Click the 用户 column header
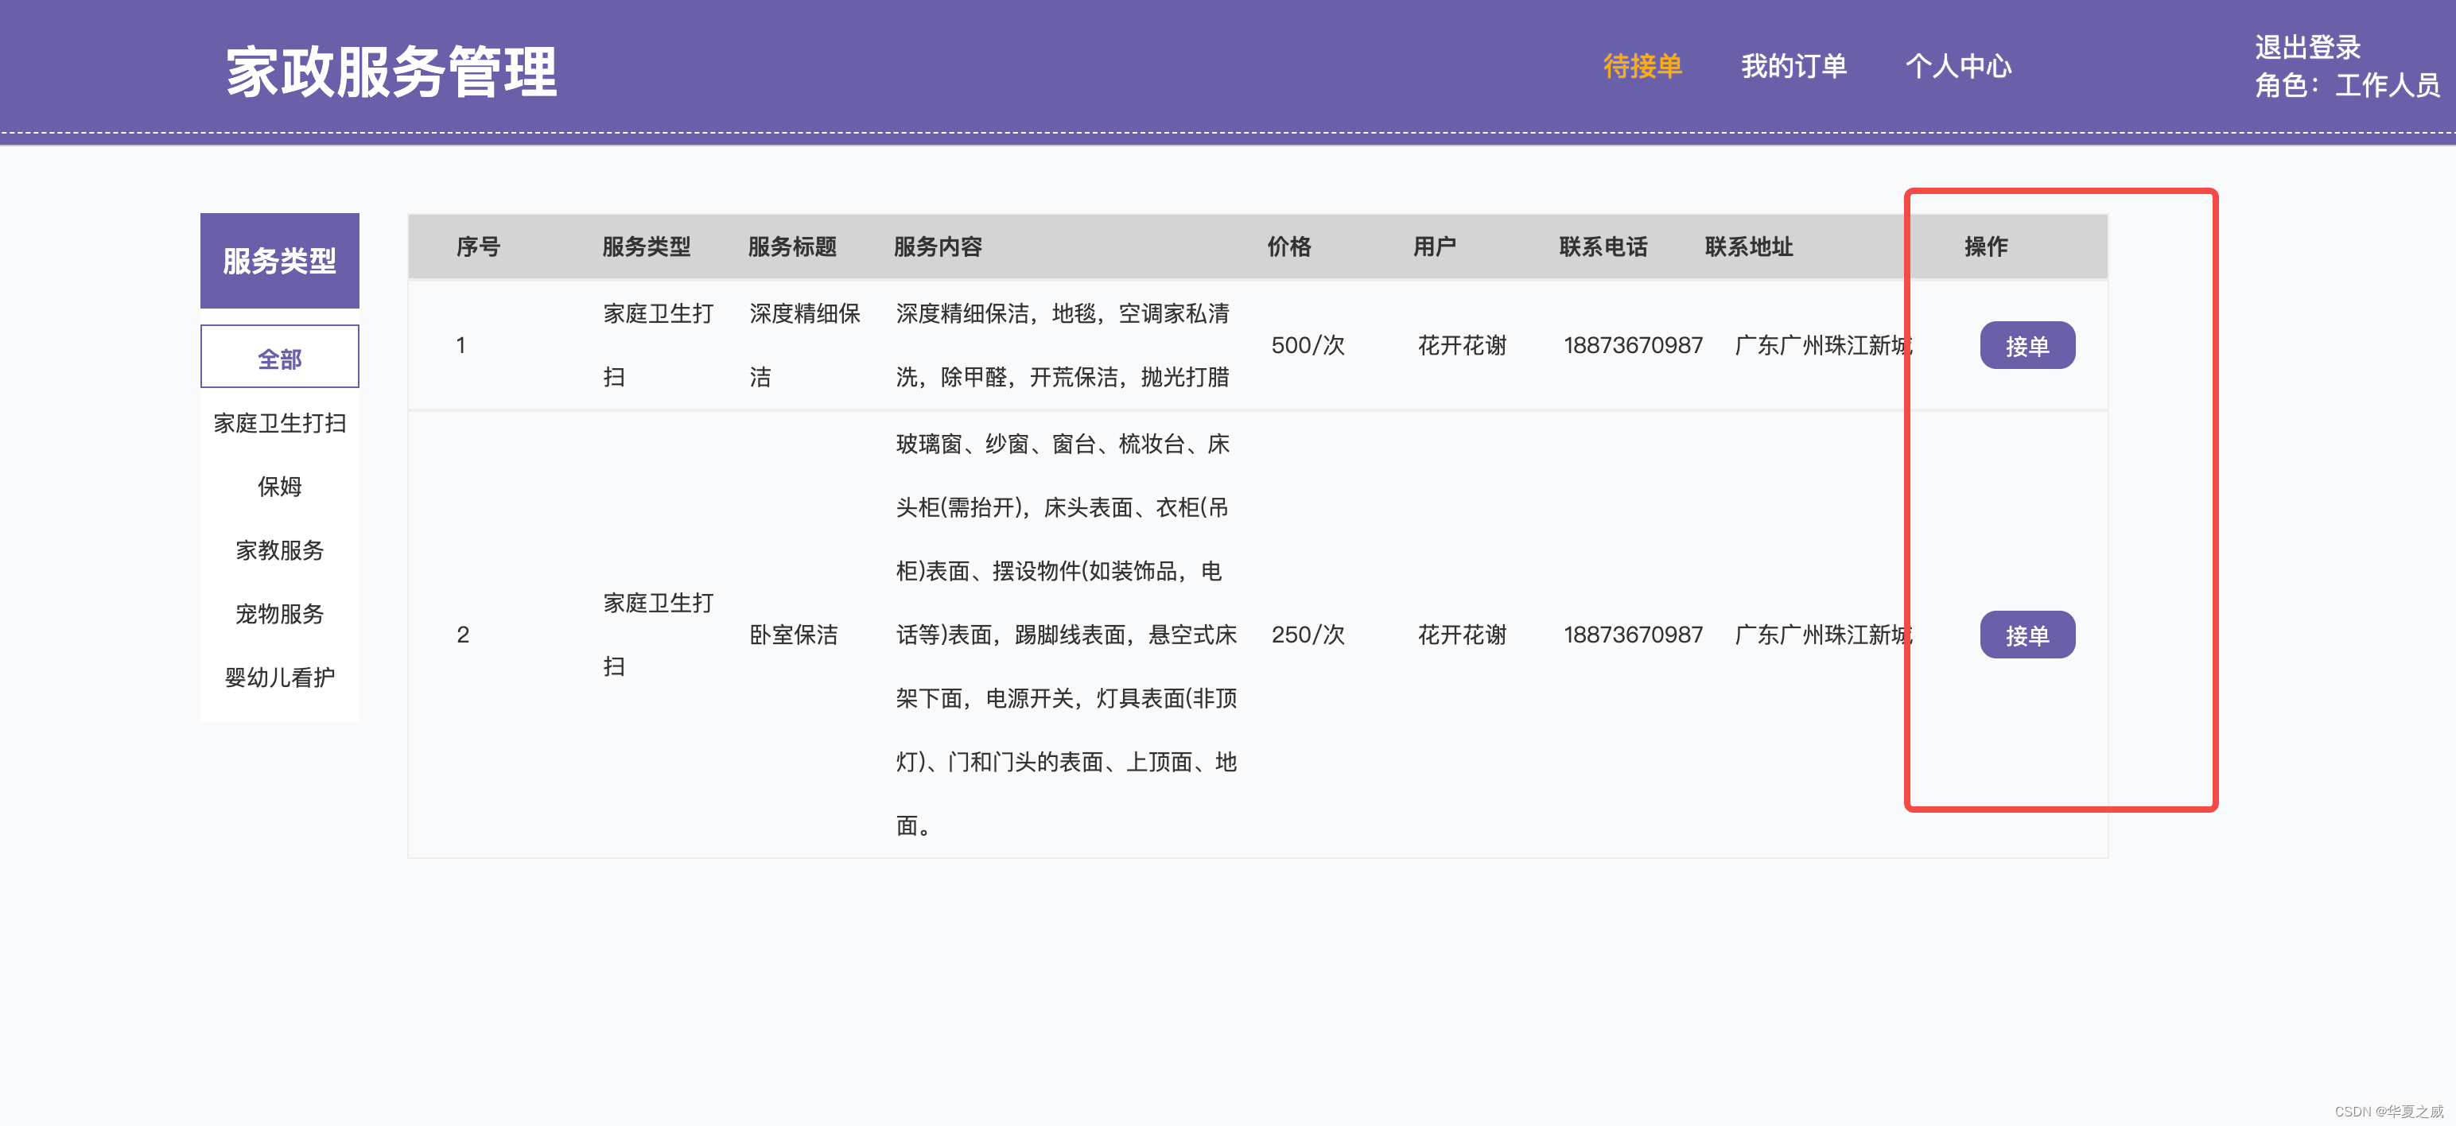This screenshot has width=2456, height=1126. pyautogui.click(x=1435, y=247)
